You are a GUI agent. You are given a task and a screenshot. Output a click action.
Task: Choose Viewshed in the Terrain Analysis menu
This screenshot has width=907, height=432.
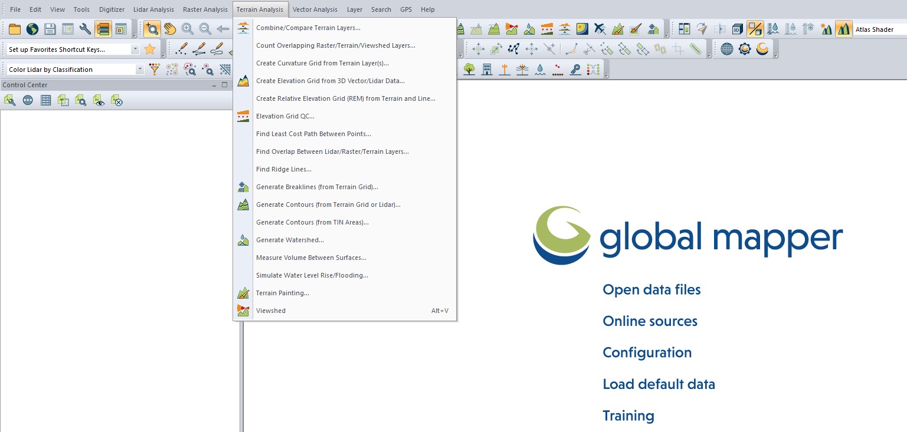[x=344, y=311]
